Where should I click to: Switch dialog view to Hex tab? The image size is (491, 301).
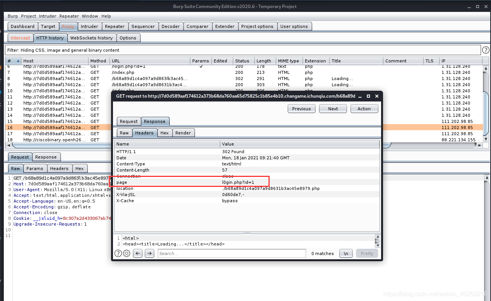(165, 133)
